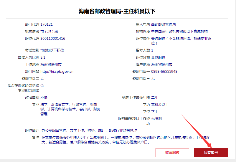This screenshot has width=236, height=162.
Task: Select the 部门代码 label
Action: coord(32,24)
